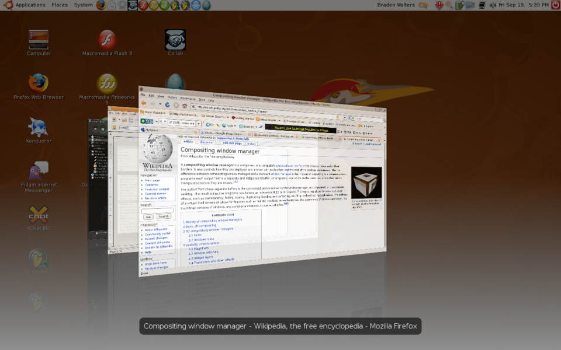This screenshot has width=561, height=350.
Task: Click the network monitor tray icon
Action: pyautogui.click(x=482, y=5)
